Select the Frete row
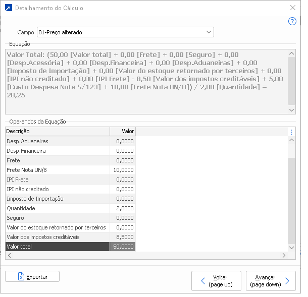Viewport: 308px width, 297px height. pyautogui.click(x=70, y=160)
